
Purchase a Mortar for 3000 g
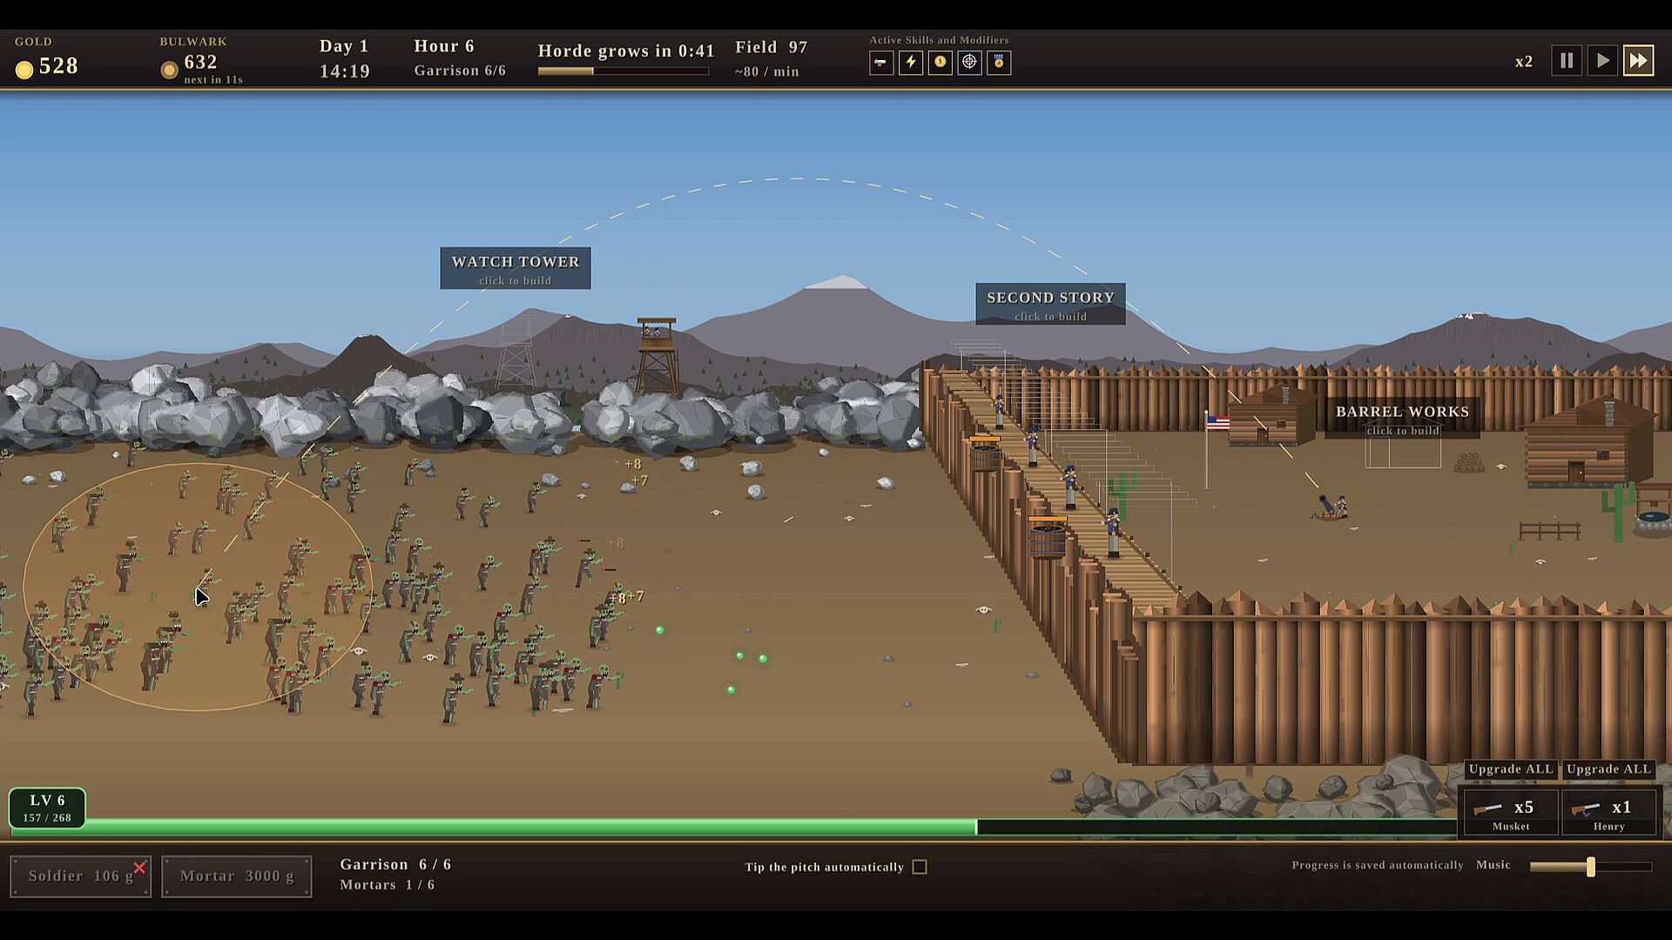[237, 876]
